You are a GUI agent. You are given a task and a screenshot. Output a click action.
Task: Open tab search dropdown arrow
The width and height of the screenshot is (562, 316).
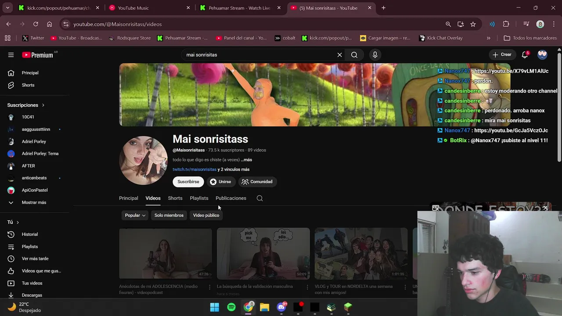[7, 8]
